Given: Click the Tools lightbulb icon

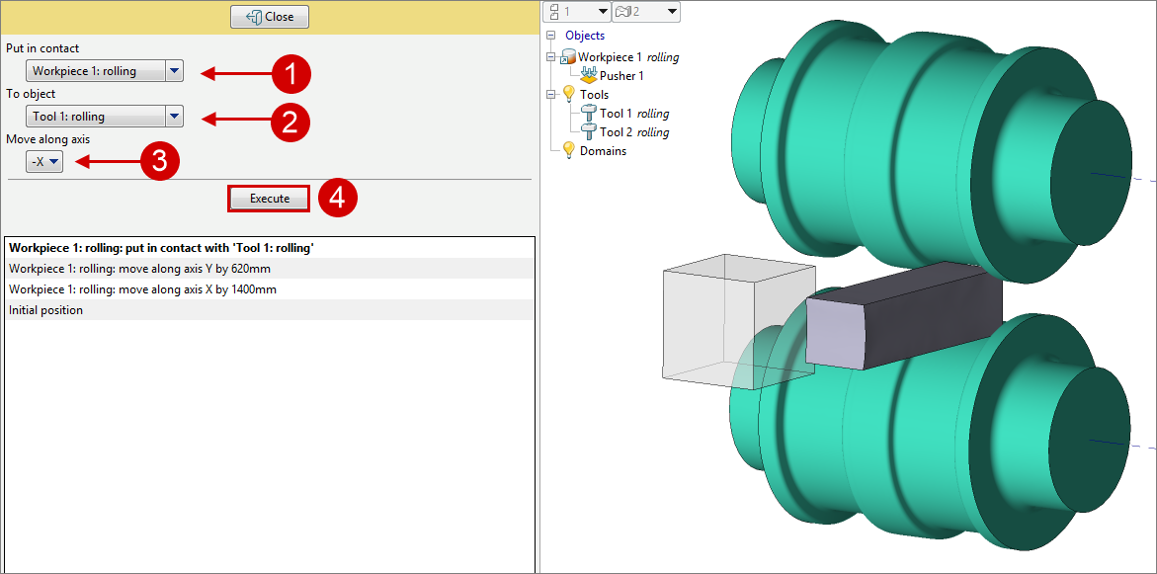Looking at the screenshot, I should [x=568, y=95].
